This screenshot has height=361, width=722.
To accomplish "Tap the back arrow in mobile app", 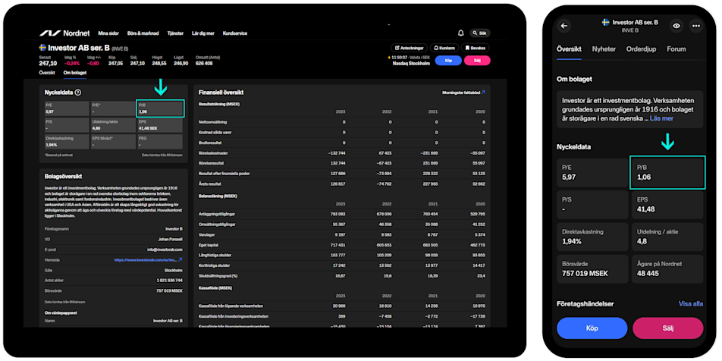I will click(x=564, y=25).
